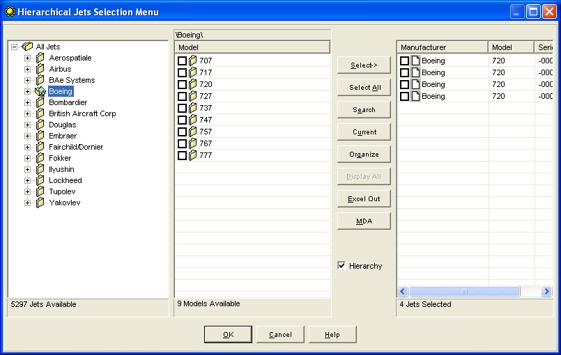The image size is (561, 355).
Task: Click the Douglas folder icon
Action: coord(40,125)
